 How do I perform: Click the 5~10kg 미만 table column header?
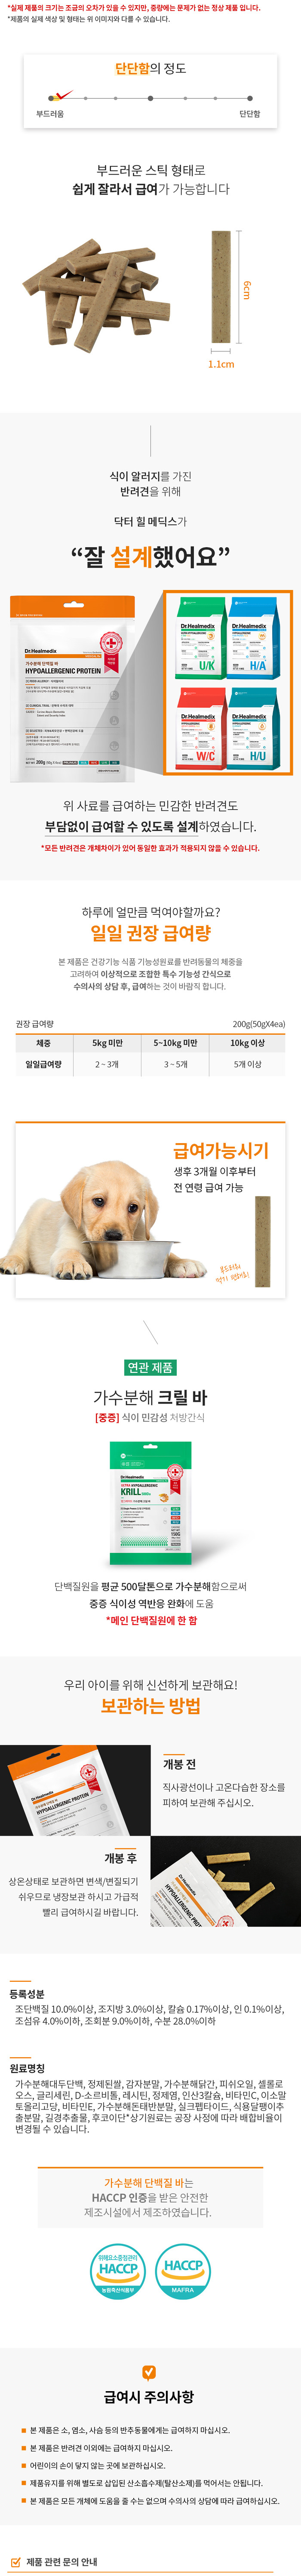click(x=175, y=1042)
